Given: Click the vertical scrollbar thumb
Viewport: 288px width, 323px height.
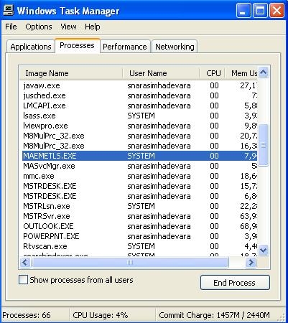Looking at the screenshot, I should tap(264, 145).
